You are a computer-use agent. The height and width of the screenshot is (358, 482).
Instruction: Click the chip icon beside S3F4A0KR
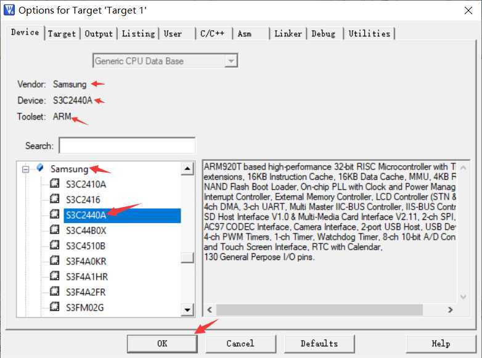click(55, 261)
